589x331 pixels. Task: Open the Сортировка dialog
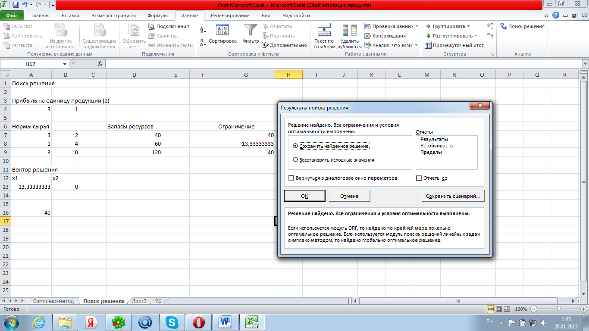click(x=222, y=34)
